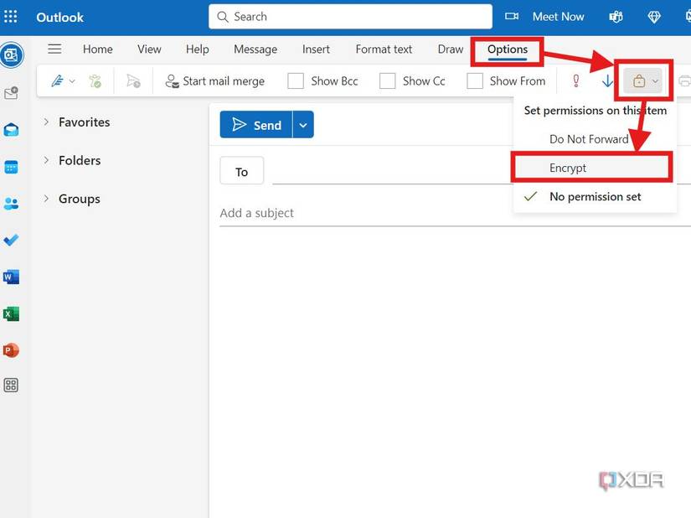
Task: Expand the Favorites section
Action: coord(84,122)
